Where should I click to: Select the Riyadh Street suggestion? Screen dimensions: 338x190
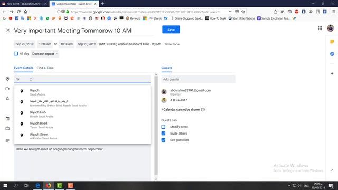pos(82,136)
